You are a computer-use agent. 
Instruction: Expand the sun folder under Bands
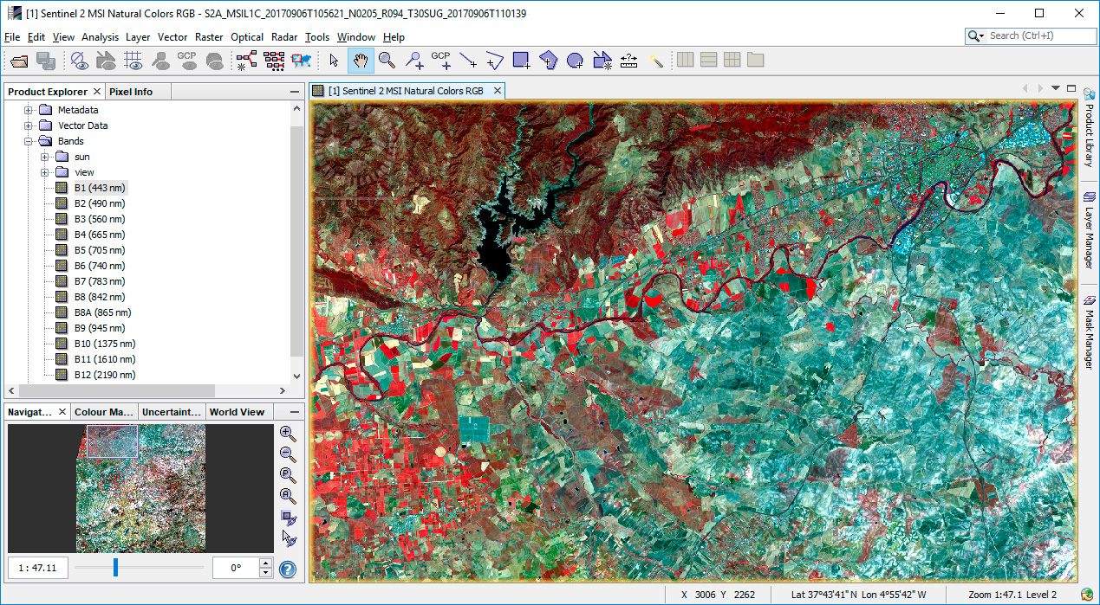click(43, 157)
